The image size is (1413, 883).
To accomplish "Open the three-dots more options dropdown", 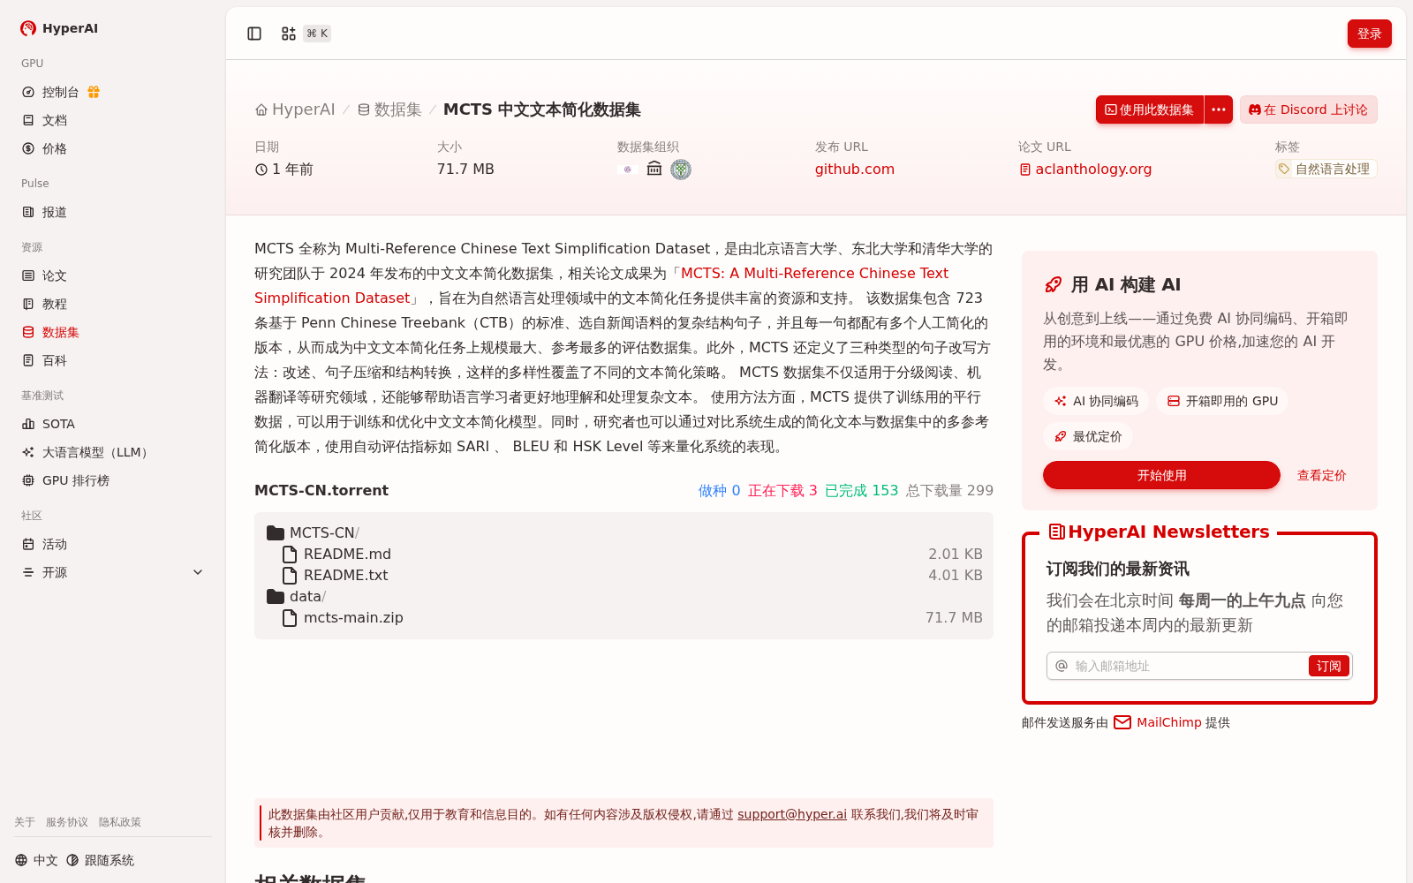I will (1219, 109).
